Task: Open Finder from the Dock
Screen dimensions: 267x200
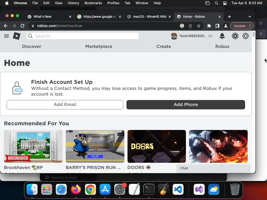Action: (x=32, y=189)
